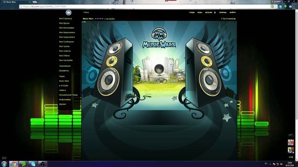The image size is (298, 167).
Task: Open Мои Видеозаписи in the sidebar
Action: coord(67,32)
